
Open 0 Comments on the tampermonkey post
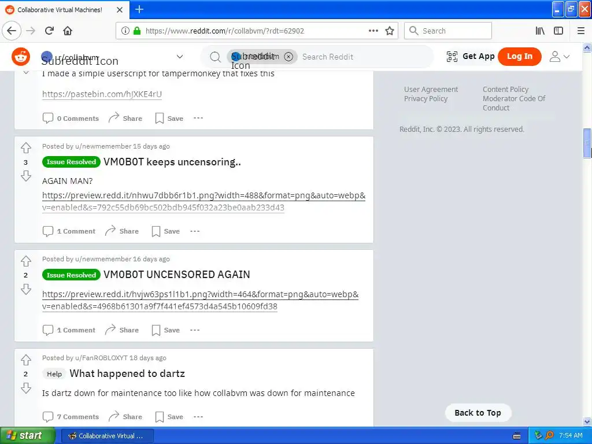tap(71, 118)
